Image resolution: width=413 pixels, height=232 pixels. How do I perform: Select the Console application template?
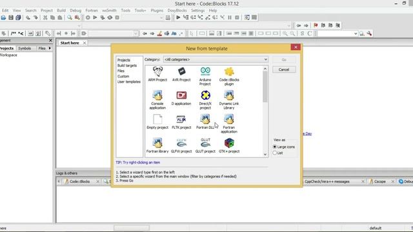click(x=157, y=100)
